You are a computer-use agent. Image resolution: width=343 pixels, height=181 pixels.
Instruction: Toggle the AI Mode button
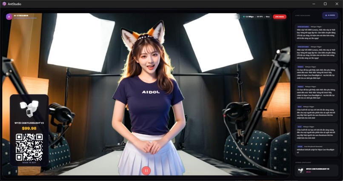(330, 15)
